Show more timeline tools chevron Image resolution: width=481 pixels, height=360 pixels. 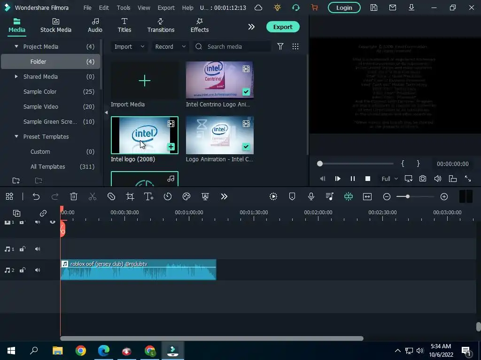click(x=224, y=196)
